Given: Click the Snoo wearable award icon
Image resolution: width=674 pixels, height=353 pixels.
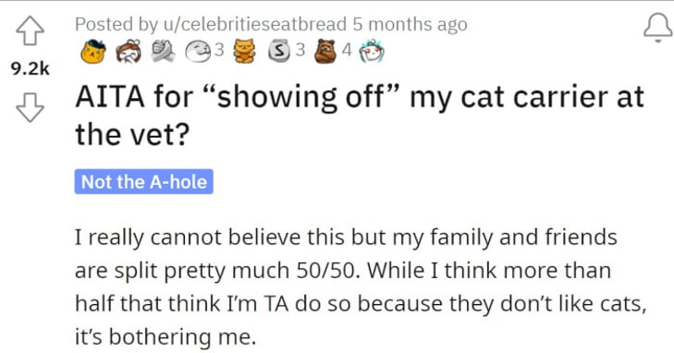Looking at the screenshot, I should (x=372, y=51).
